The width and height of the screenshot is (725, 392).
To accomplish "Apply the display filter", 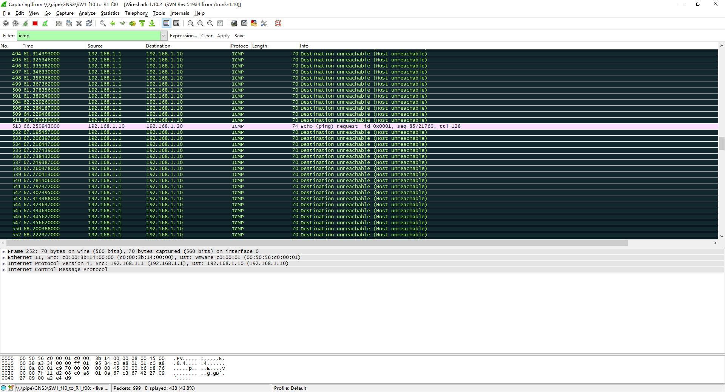I will point(223,36).
